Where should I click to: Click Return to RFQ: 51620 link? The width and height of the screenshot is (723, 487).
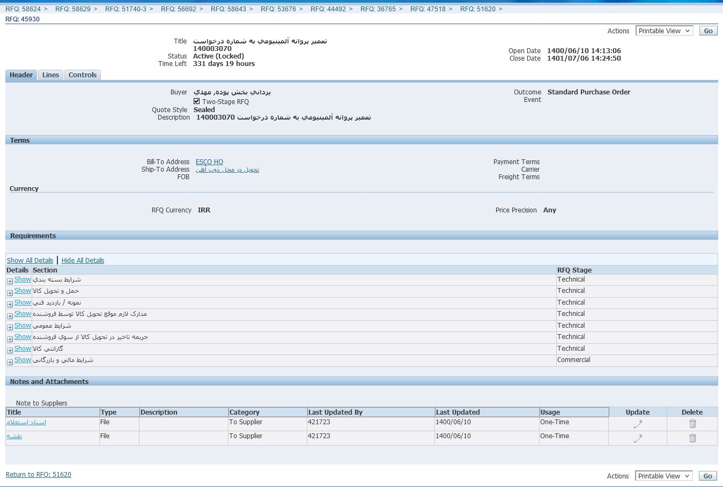click(x=39, y=475)
